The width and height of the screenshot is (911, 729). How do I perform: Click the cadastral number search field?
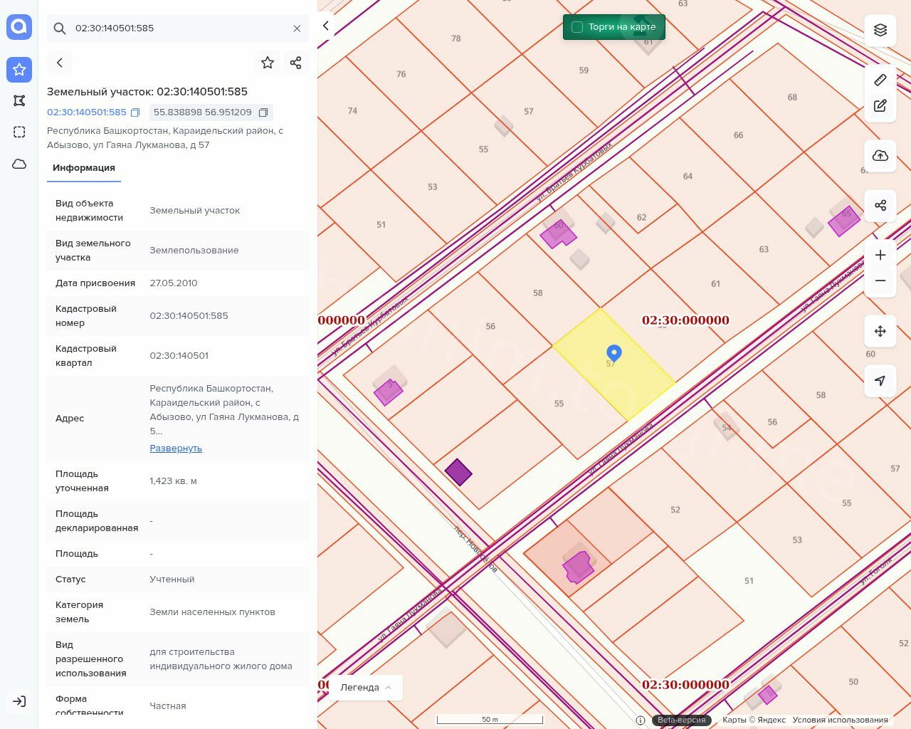click(x=178, y=28)
